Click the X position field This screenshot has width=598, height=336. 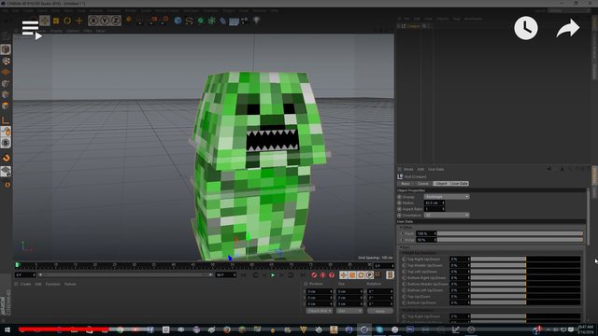(319, 291)
